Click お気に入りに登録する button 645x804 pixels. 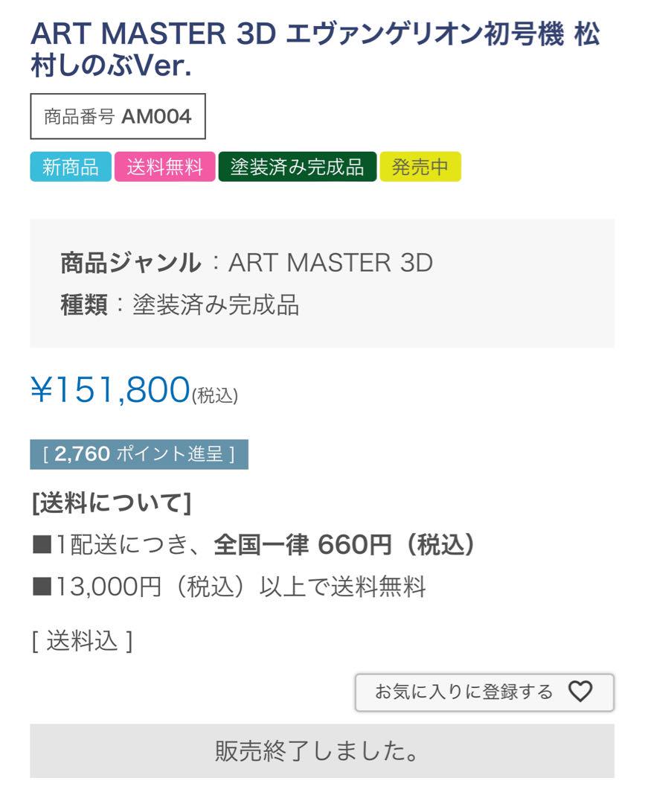point(484,692)
